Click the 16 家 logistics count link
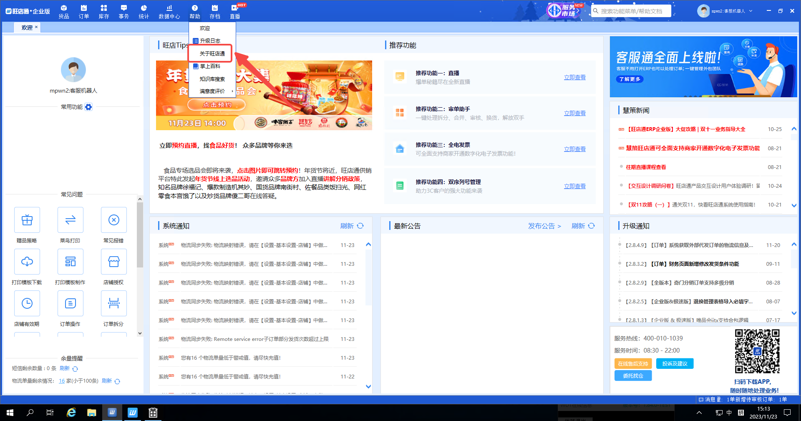 [62, 381]
